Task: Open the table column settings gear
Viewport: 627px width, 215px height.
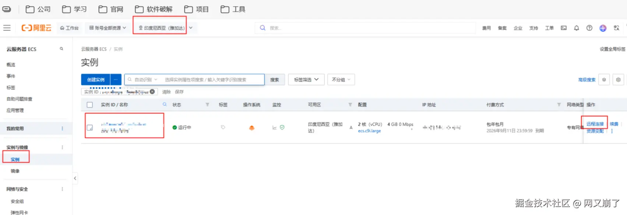Action: point(618,79)
